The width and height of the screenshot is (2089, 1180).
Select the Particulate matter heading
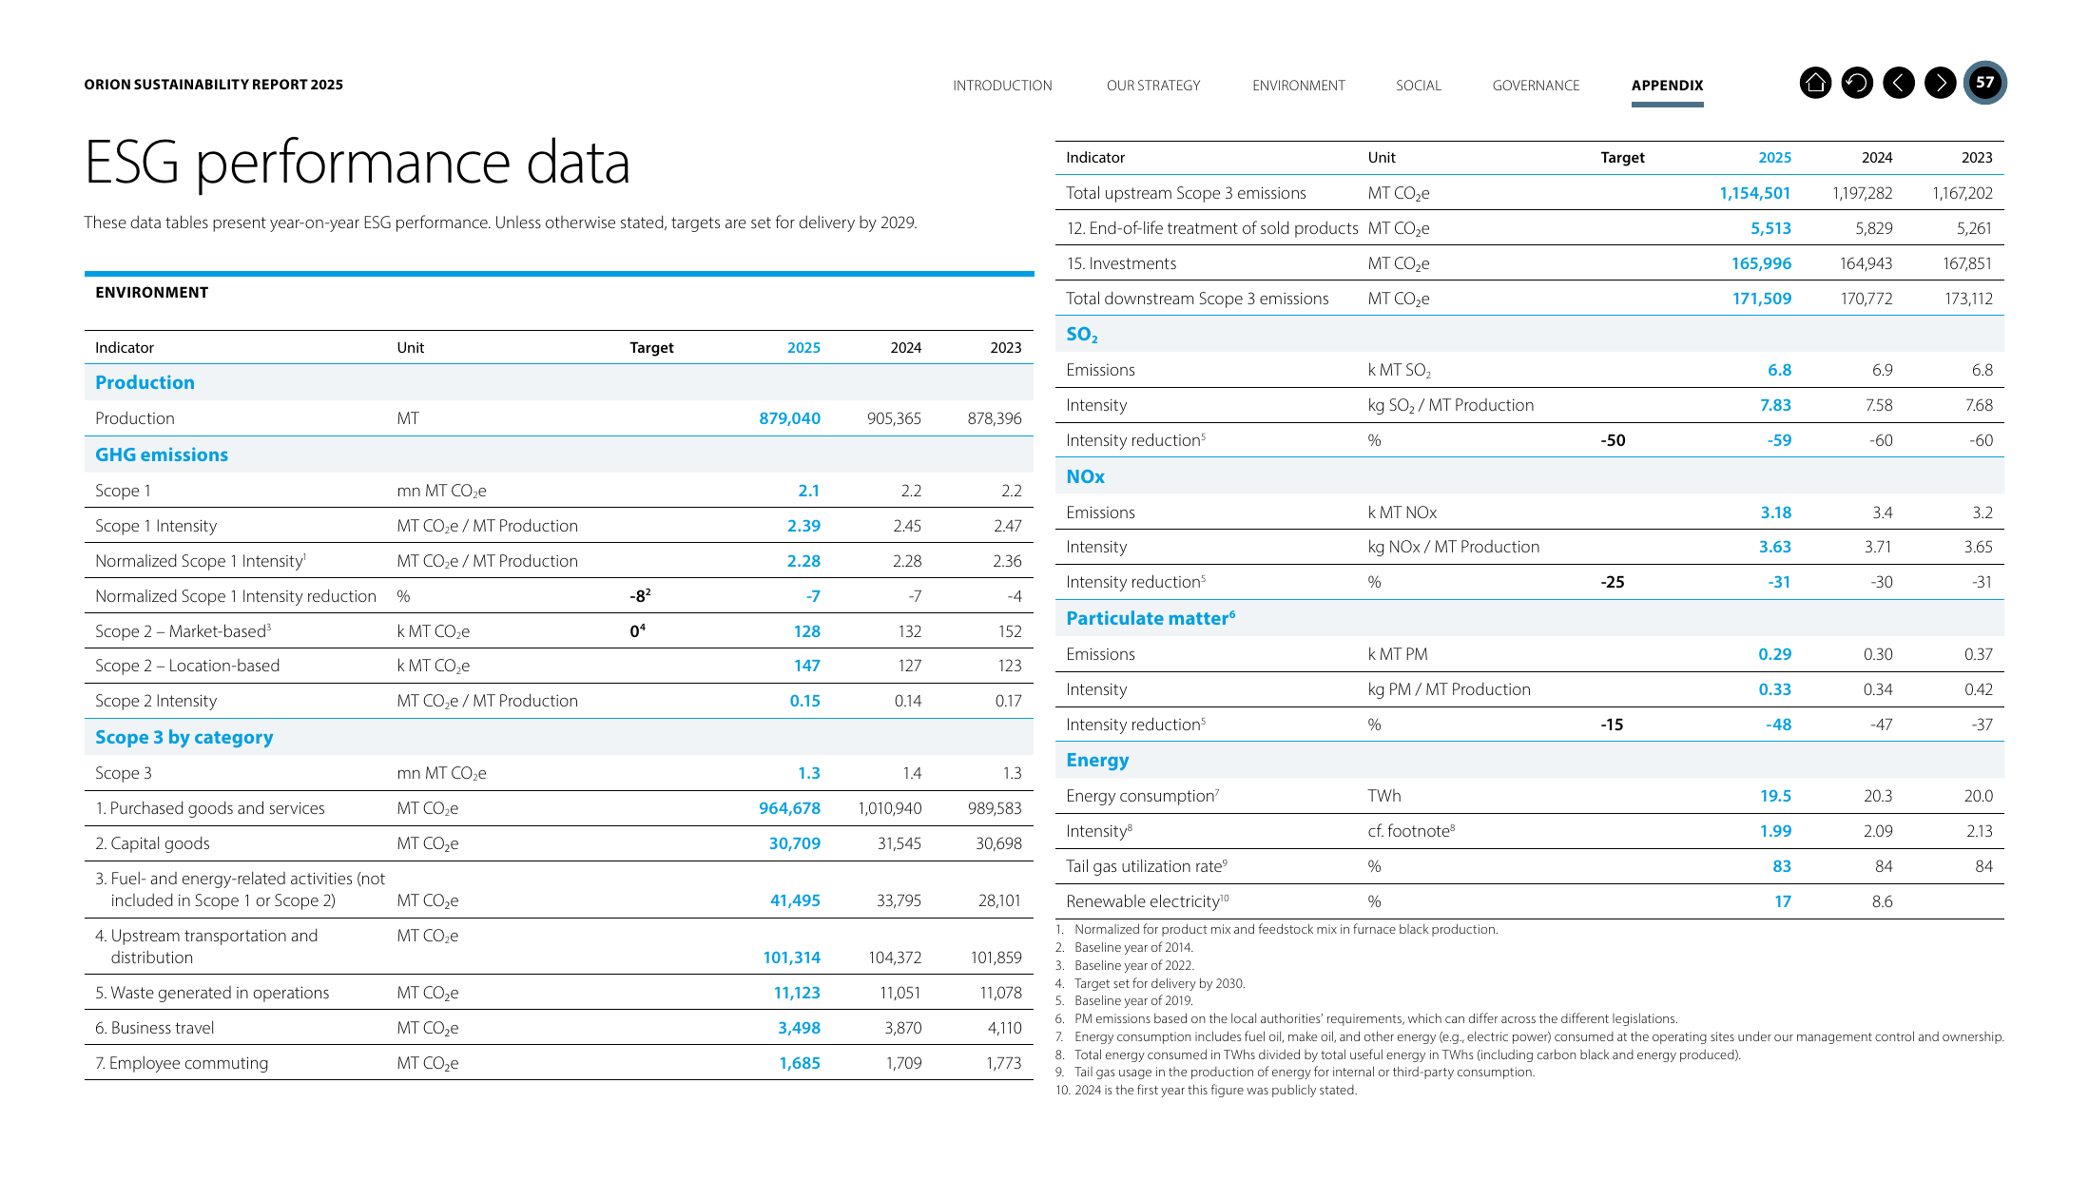(1151, 618)
